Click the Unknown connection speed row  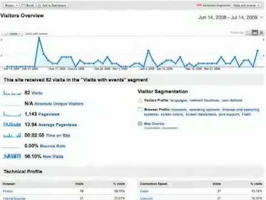[x=201, y=198]
